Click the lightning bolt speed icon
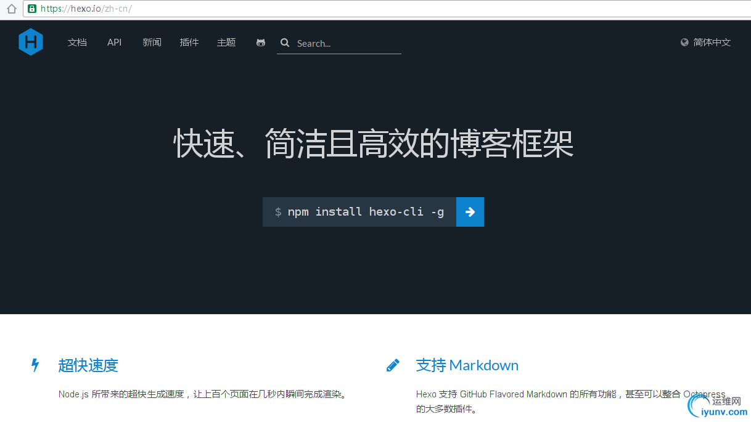Image resolution: width=751 pixels, height=422 pixels. [x=35, y=365]
